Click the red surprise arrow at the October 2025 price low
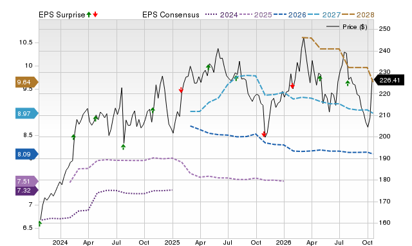The height and width of the screenshot is (246, 412). coord(264,134)
